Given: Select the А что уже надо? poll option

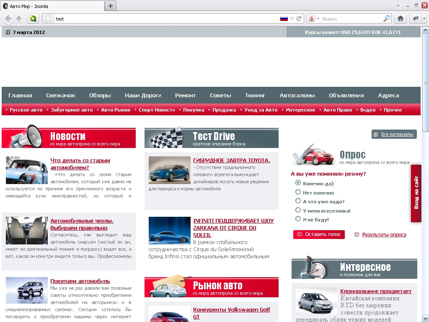Looking at the screenshot, I should coord(298,201).
